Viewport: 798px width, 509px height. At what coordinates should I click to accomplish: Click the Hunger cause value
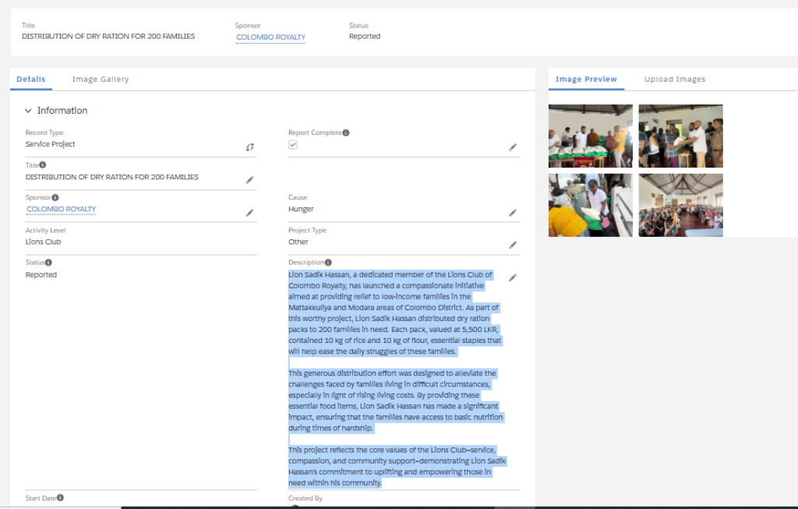click(301, 209)
